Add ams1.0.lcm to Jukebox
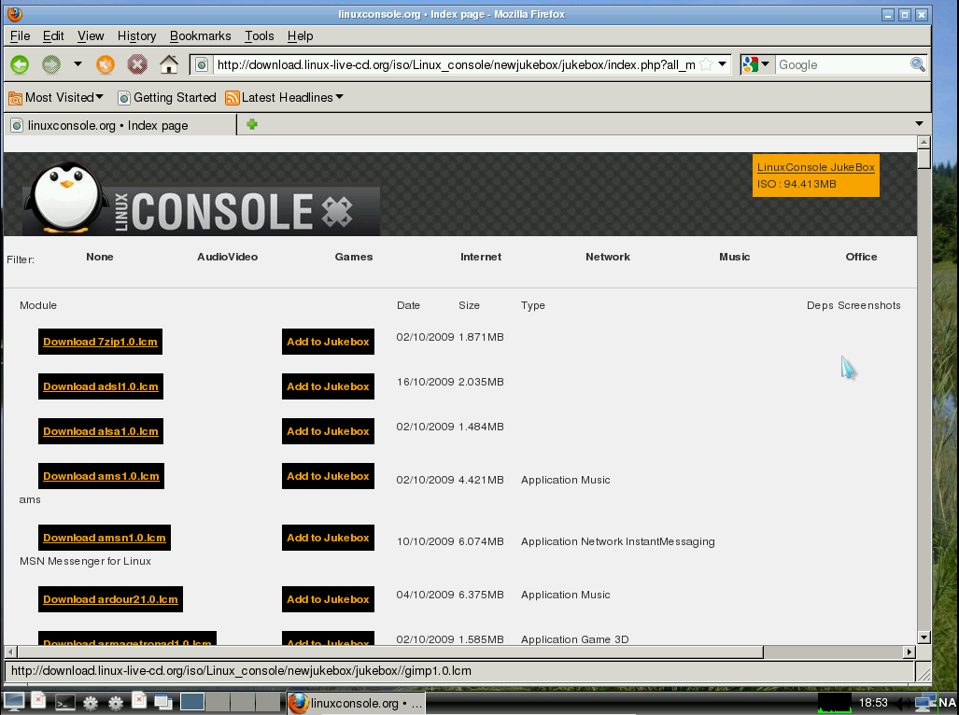This screenshot has width=959, height=715. [328, 476]
